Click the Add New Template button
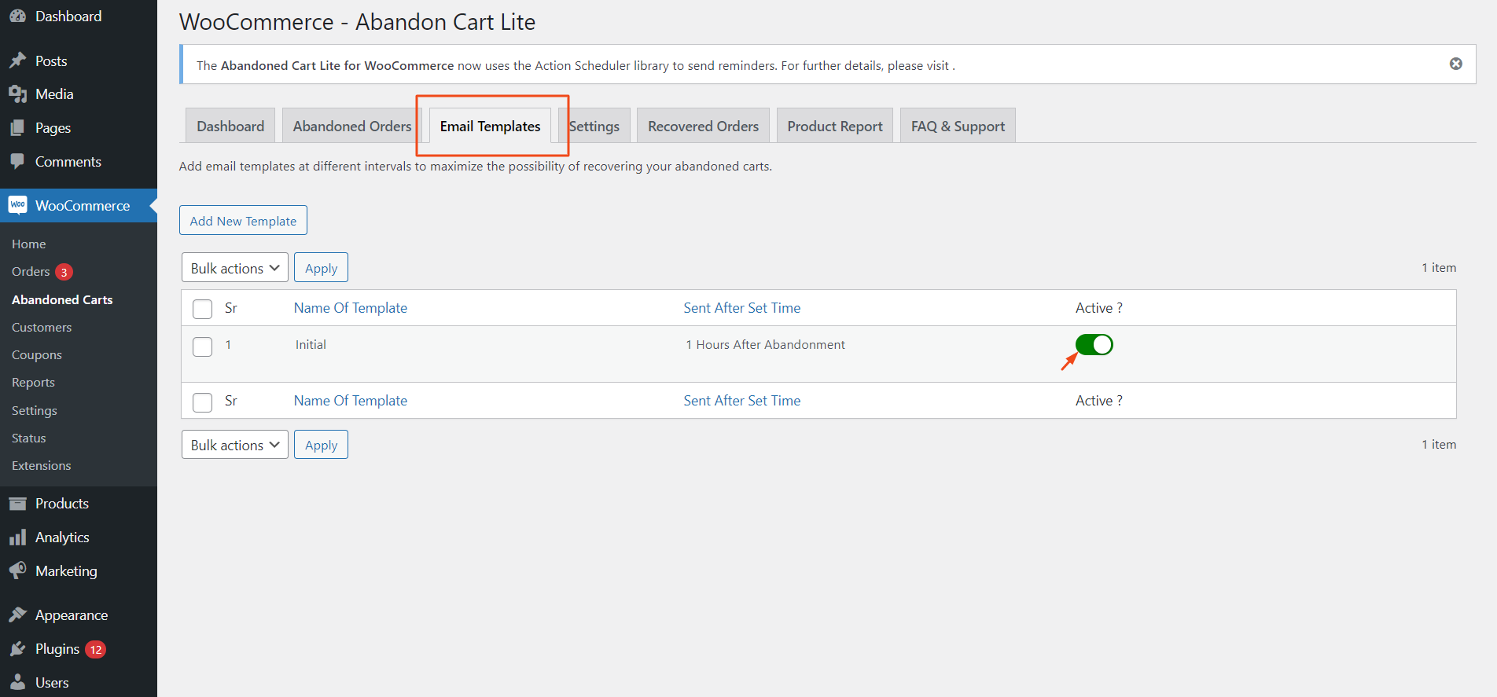1497x697 pixels. (x=243, y=221)
